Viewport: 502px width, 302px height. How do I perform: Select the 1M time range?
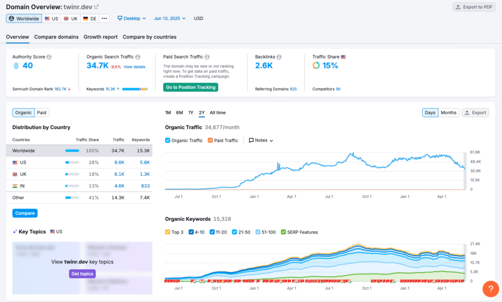[168, 113]
